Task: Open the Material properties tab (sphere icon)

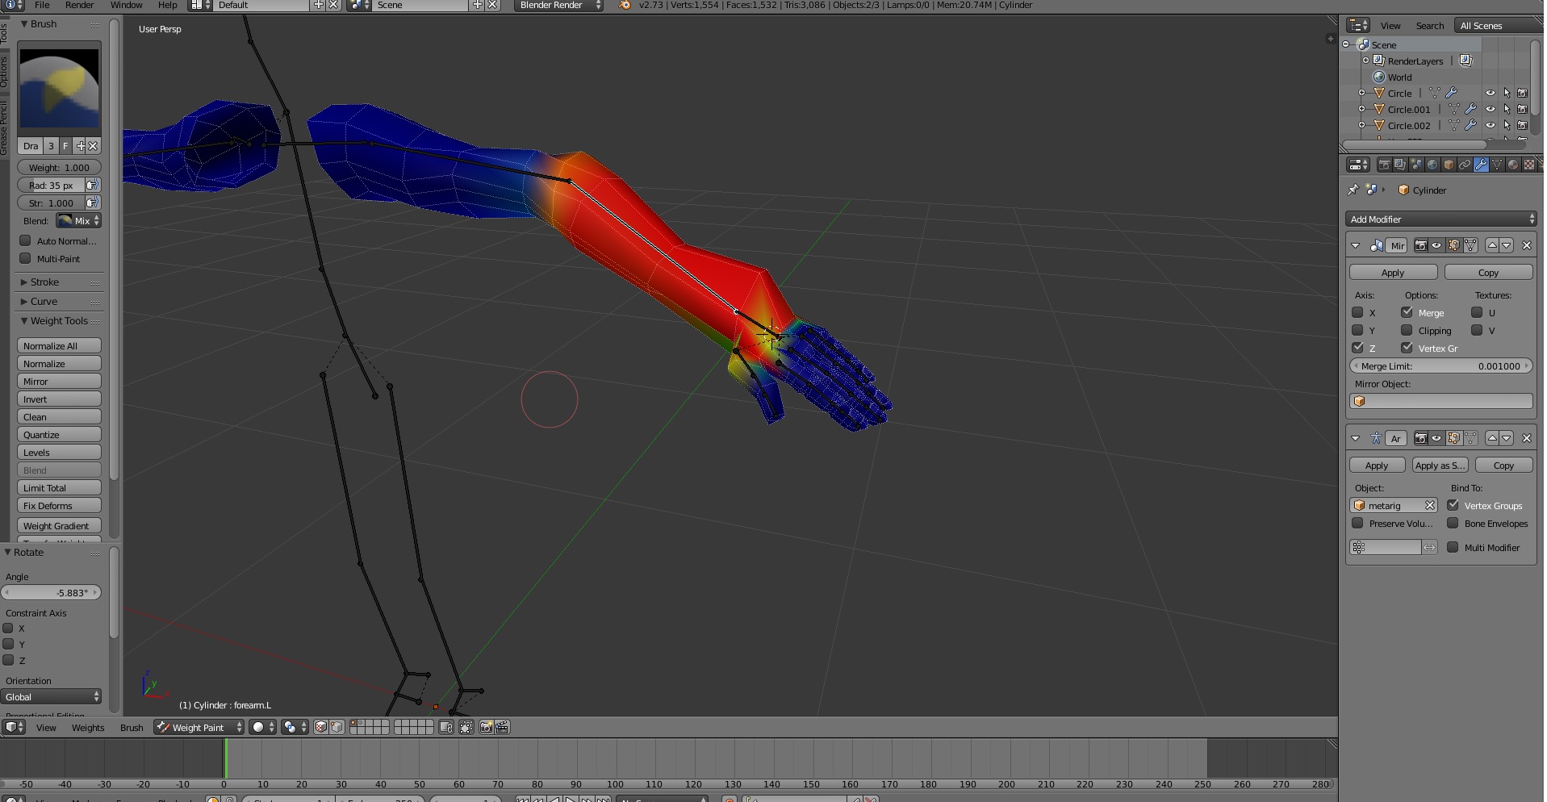Action: click(x=1513, y=165)
